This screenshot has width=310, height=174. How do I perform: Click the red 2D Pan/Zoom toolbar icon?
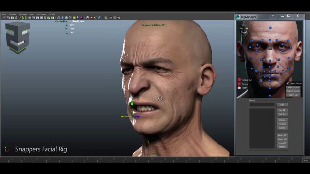point(20,18)
